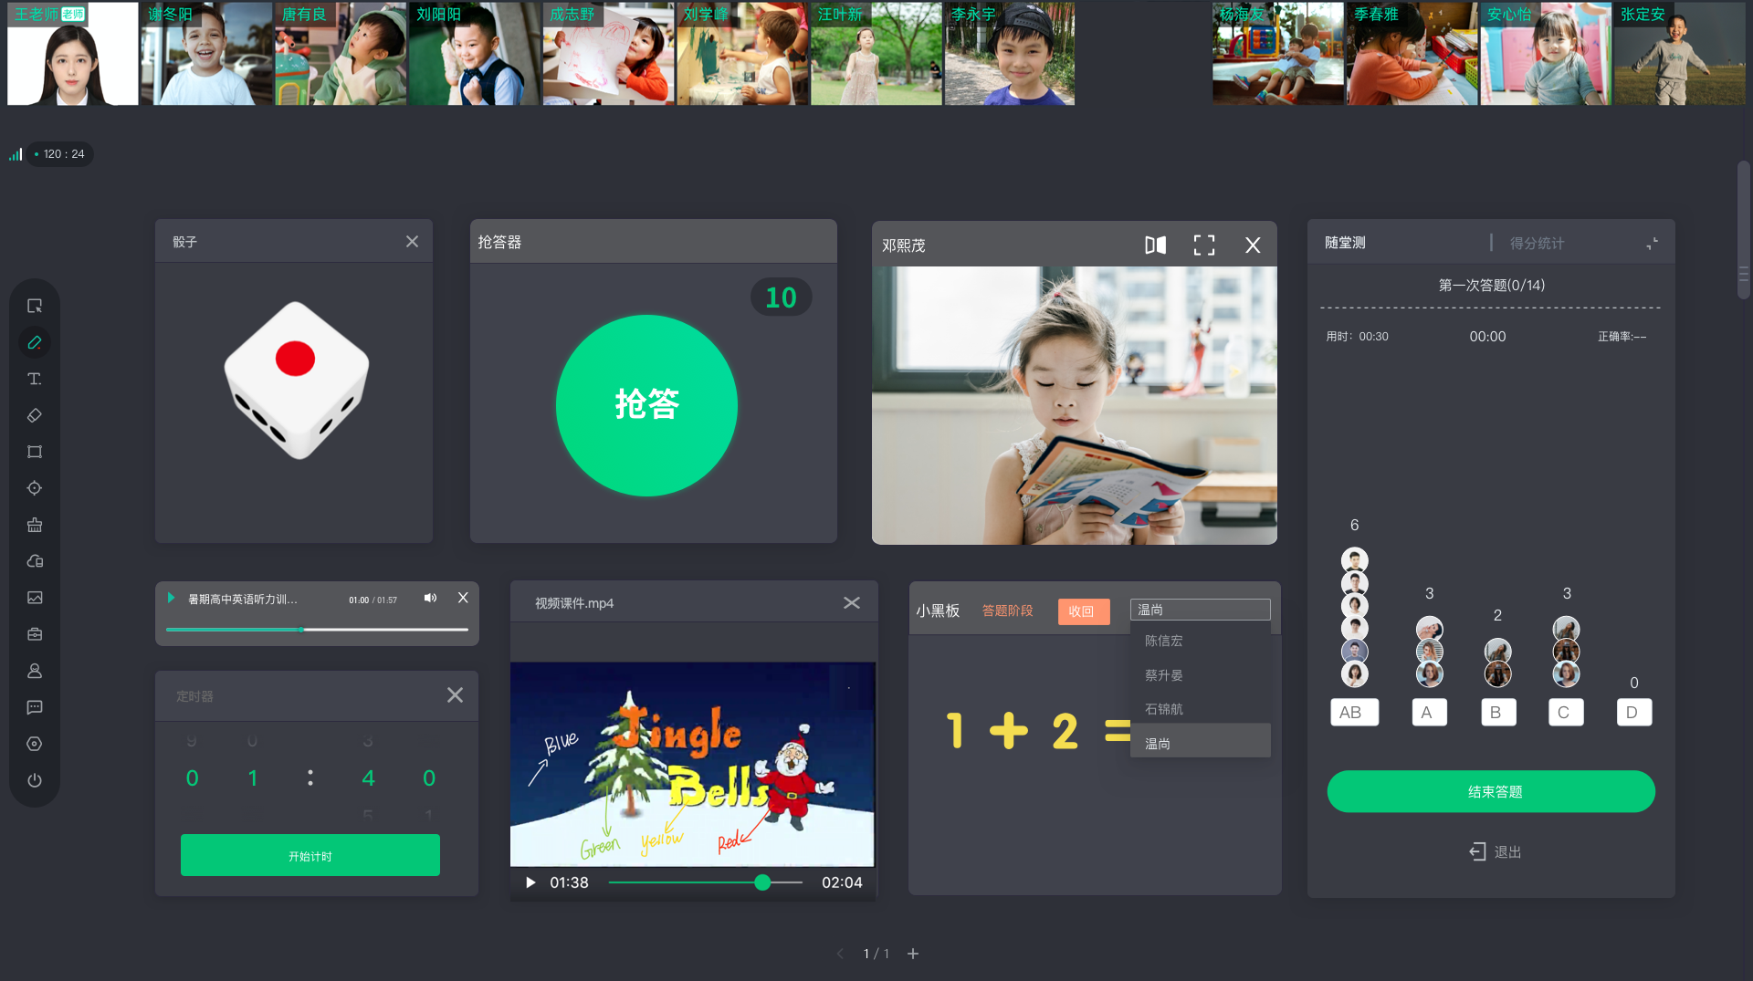Open the settings icon in sidebar

(x=35, y=744)
